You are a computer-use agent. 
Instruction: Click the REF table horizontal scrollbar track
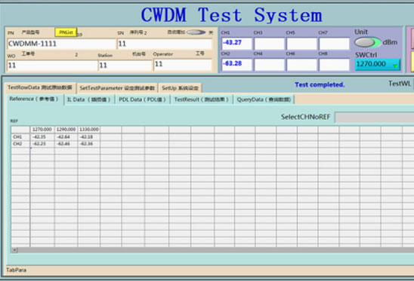pyautogui.click(x=216, y=250)
